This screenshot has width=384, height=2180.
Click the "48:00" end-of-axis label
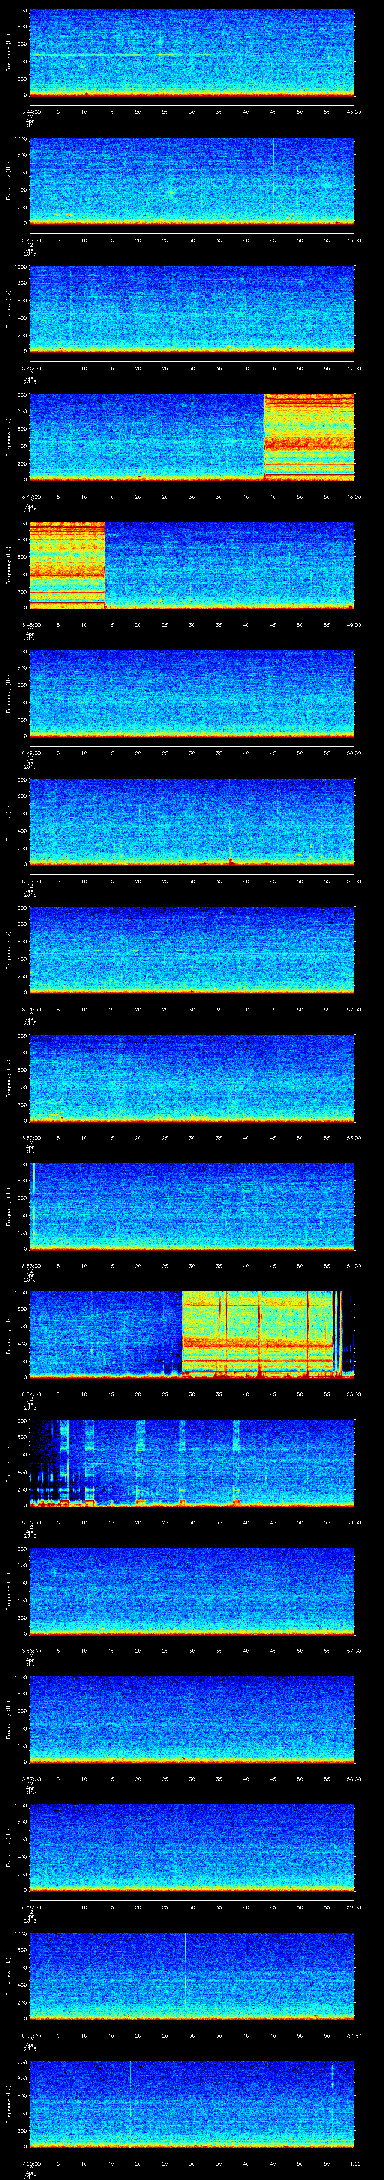click(354, 497)
